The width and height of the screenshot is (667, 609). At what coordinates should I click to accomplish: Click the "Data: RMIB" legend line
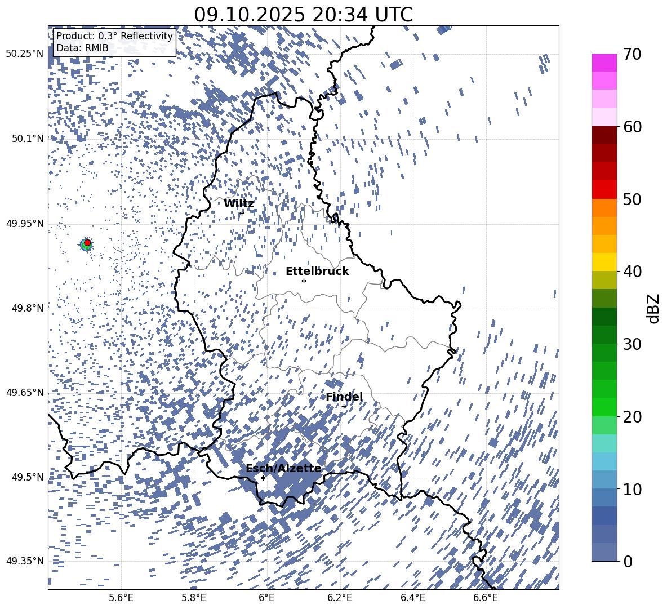coord(82,48)
